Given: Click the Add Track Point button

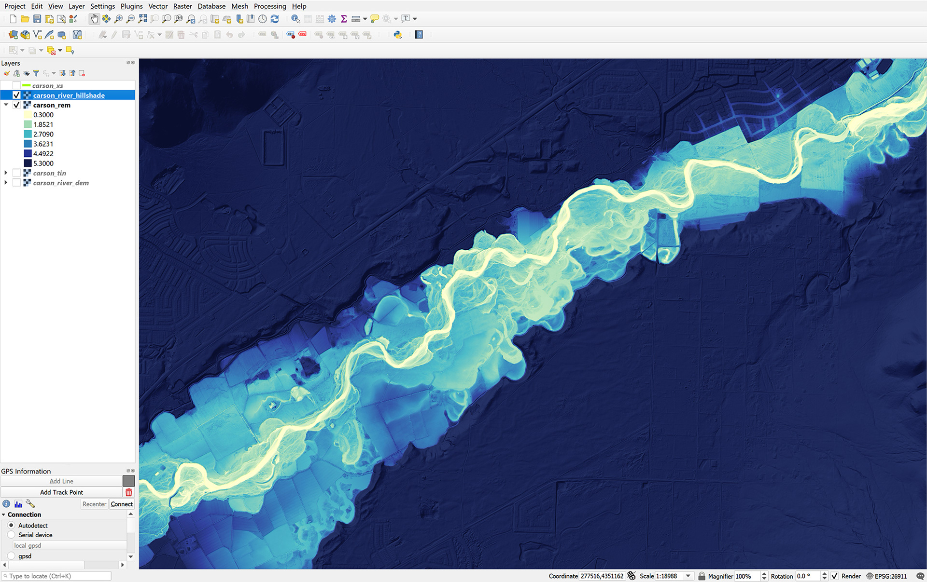Looking at the screenshot, I should 61,492.
